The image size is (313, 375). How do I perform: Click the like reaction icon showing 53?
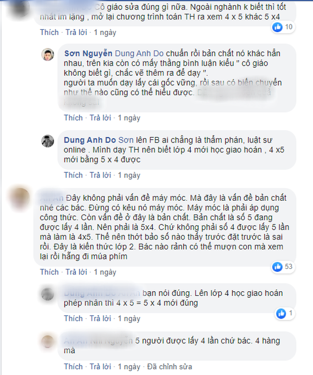(277, 267)
